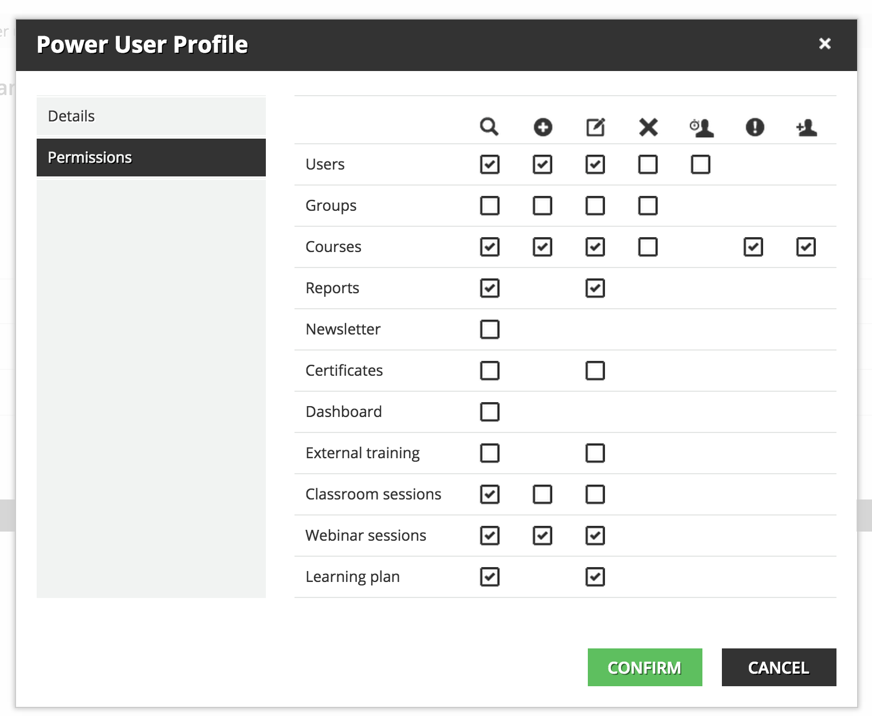Click the Users row label
Viewport: 872px width, 716px height.
325,164
